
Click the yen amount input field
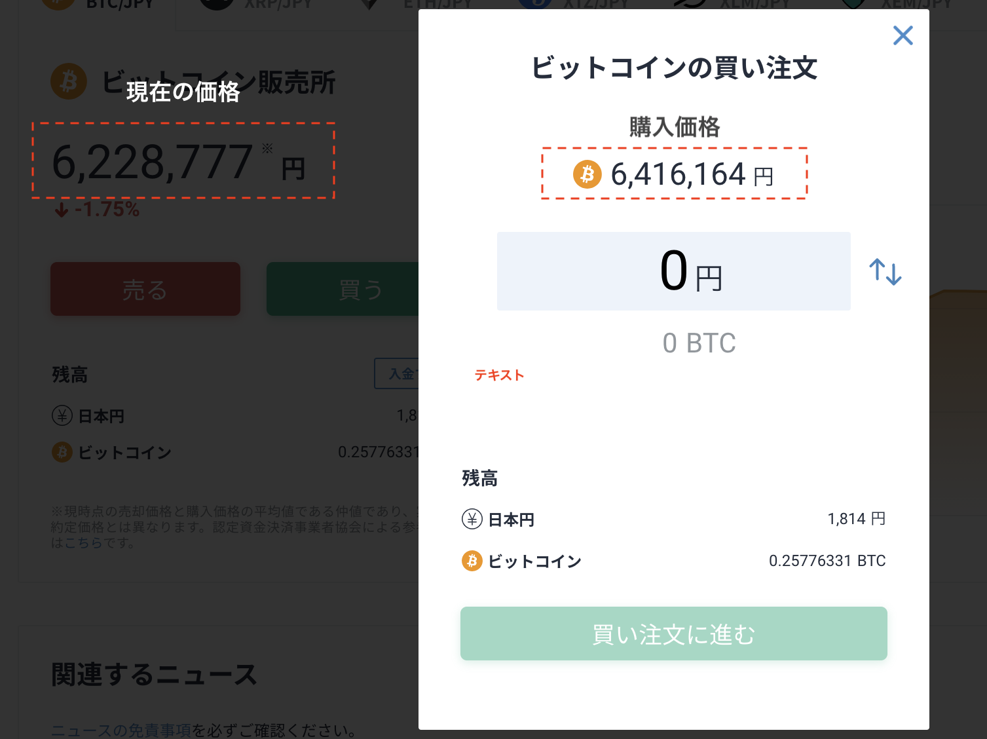pyautogui.click(x=673, y=271)
